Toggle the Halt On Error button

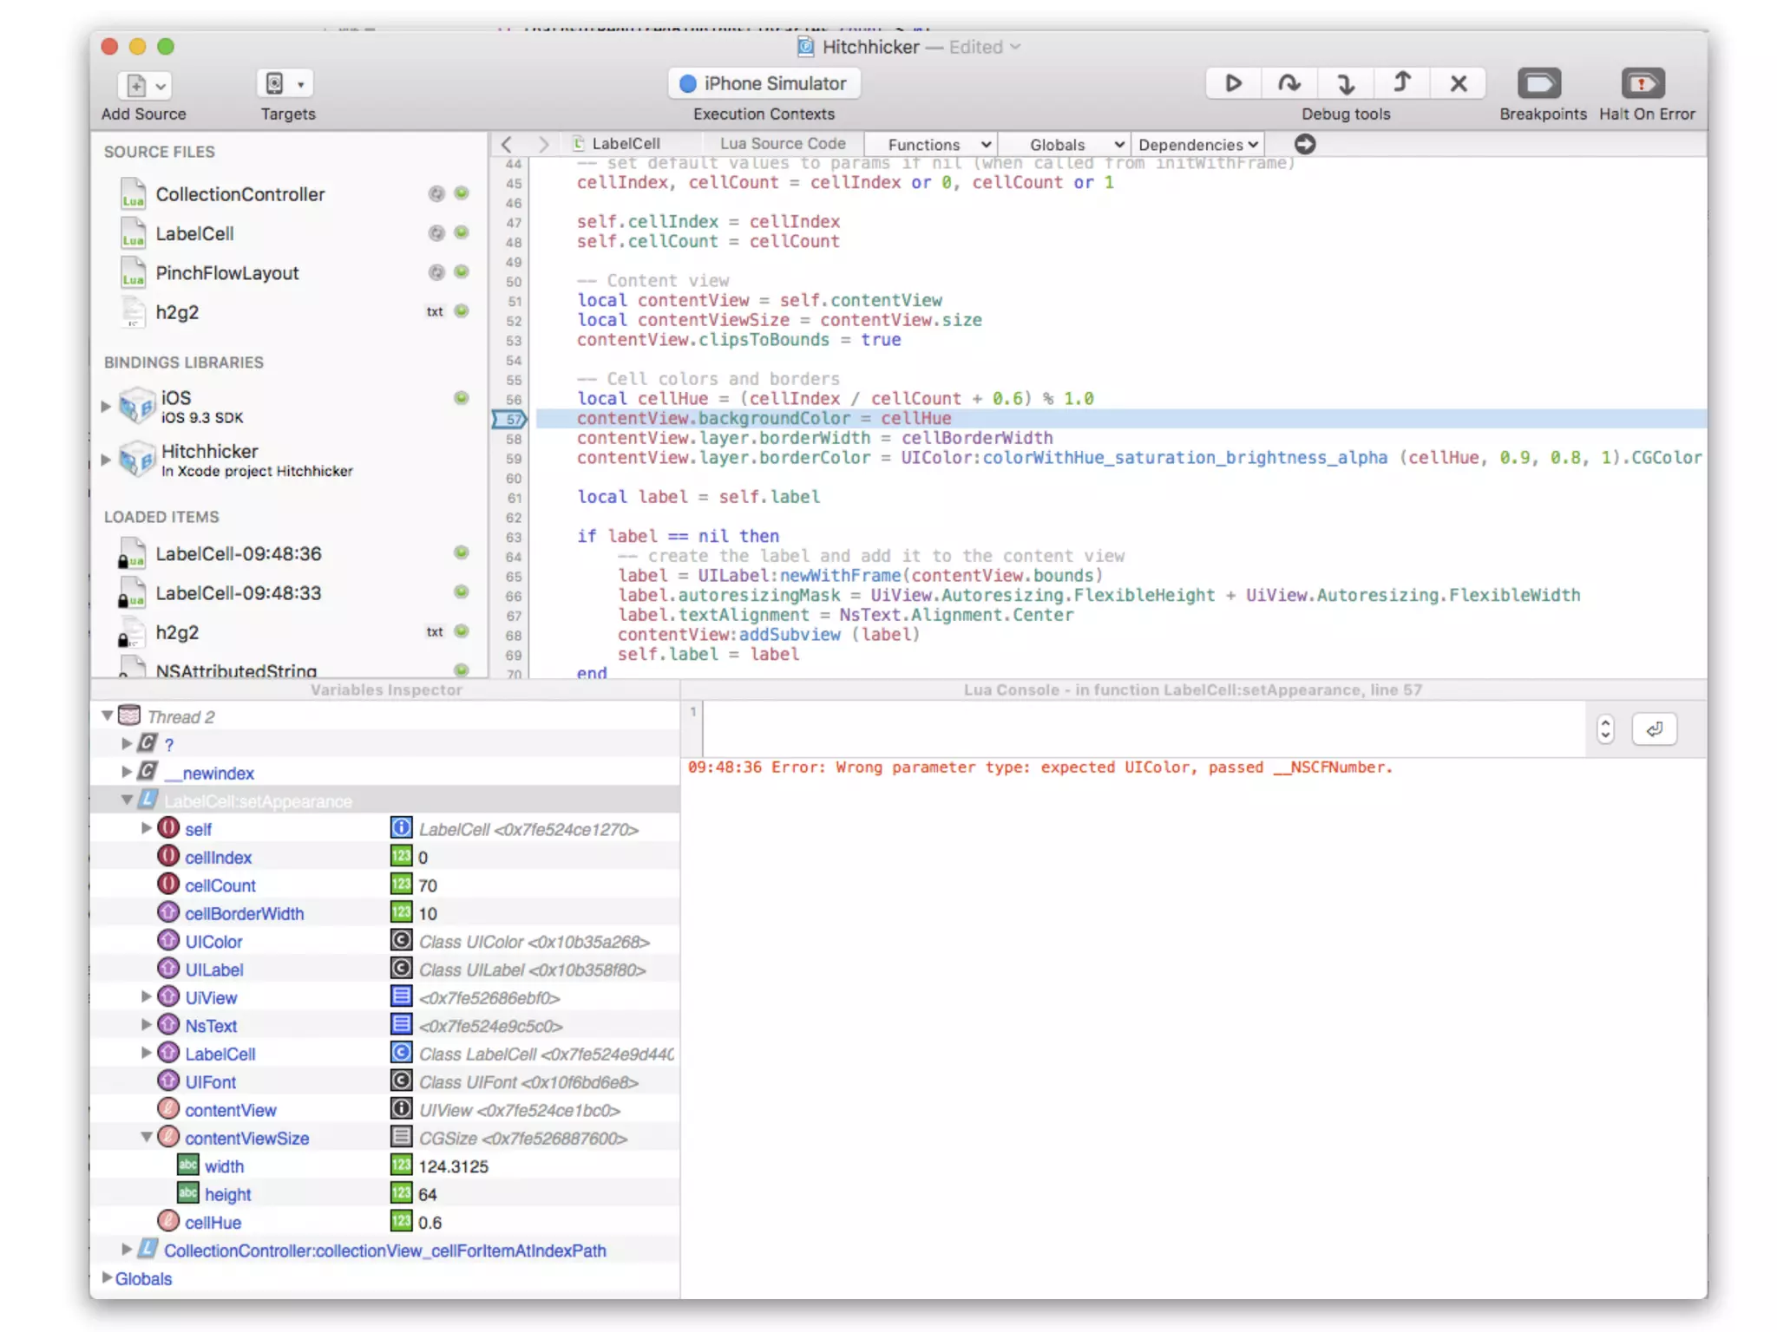[x=1643, y=83]
